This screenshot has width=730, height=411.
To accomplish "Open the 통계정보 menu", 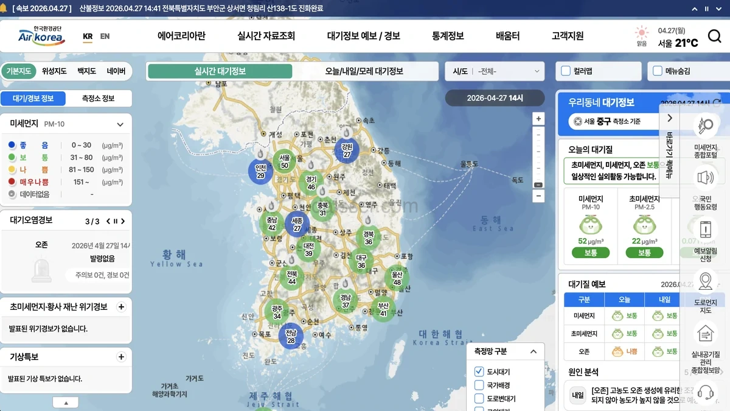I will pyautogui.click(x=448, y=36).
